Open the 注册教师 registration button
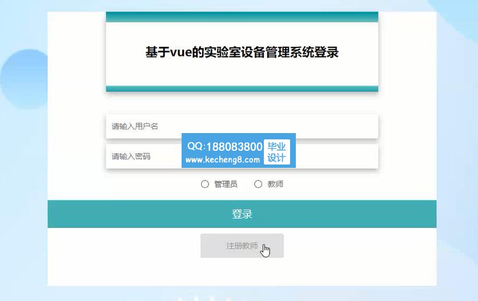 coord(242,246)
